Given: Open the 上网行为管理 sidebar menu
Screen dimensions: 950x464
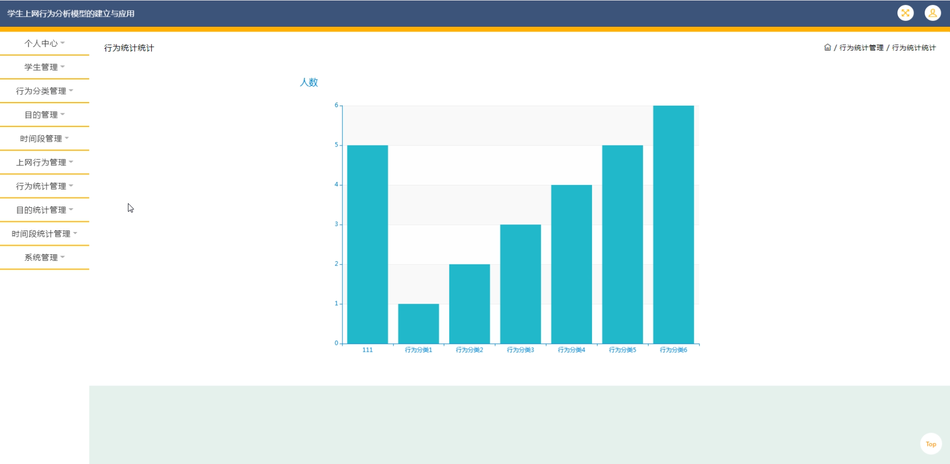Looking at the screenshot, I should 44,162.
